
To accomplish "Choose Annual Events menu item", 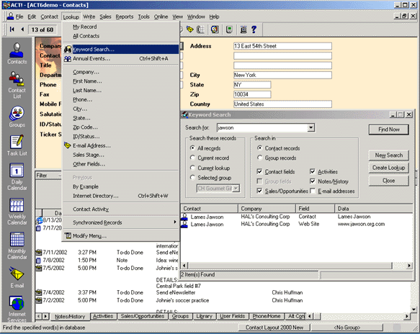I will tap(121, 58).
